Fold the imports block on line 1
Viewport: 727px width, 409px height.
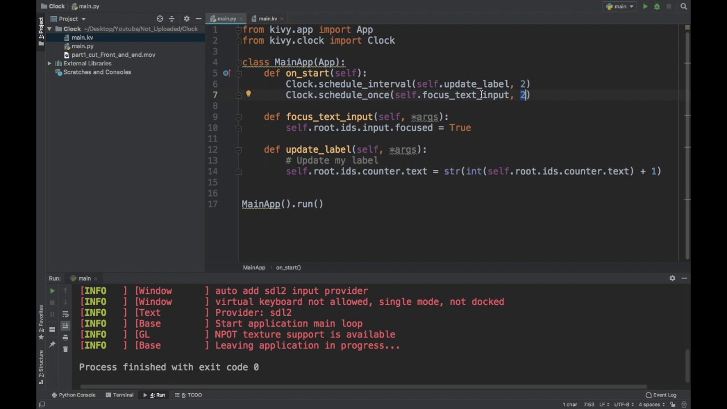239,30
